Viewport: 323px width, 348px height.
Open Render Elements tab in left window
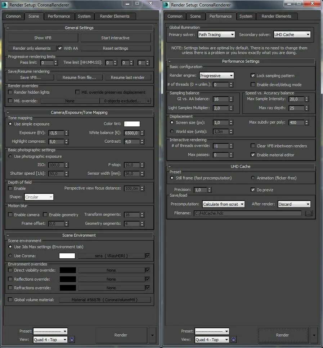tap(115, 17)
